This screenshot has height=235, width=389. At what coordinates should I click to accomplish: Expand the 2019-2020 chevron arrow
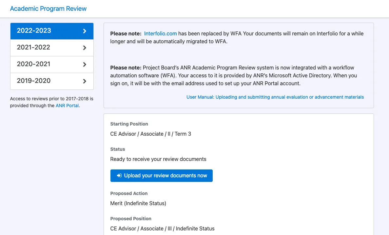click(85, 81)
